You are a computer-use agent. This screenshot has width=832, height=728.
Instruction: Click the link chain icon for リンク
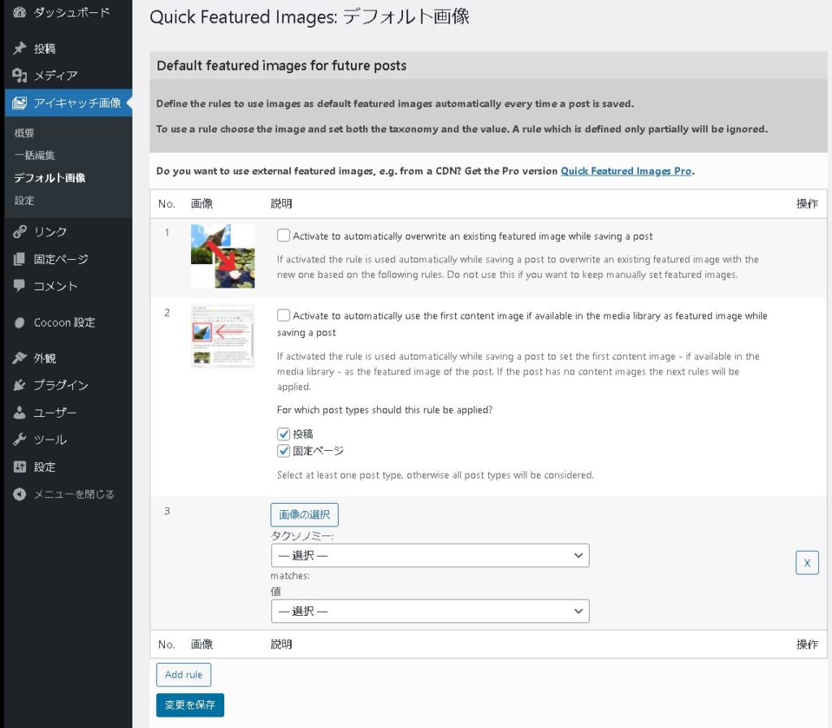(20, 232)
